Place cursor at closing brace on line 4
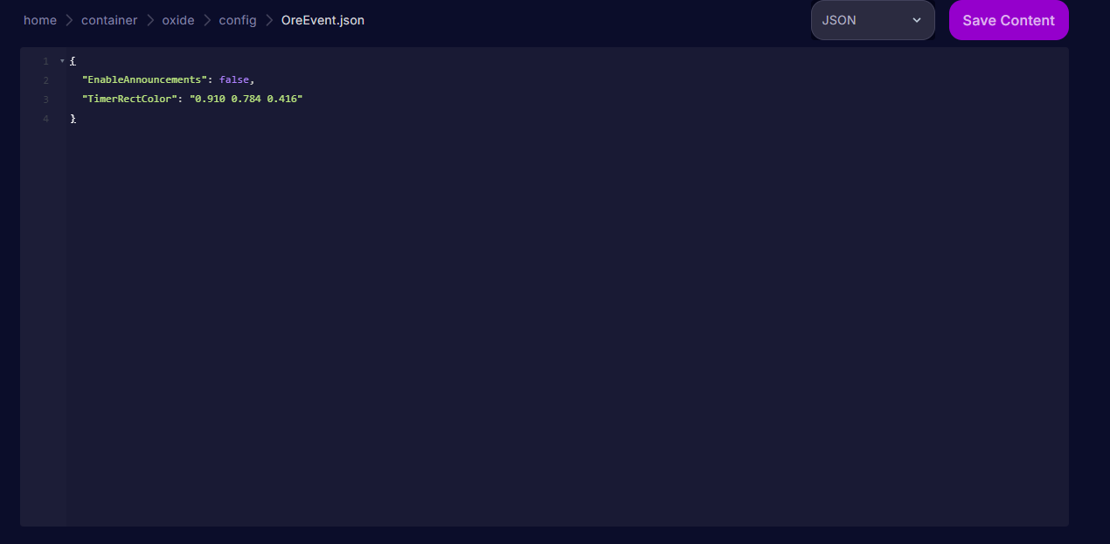This screenshot has height=544, width=1110. (73, 119)
